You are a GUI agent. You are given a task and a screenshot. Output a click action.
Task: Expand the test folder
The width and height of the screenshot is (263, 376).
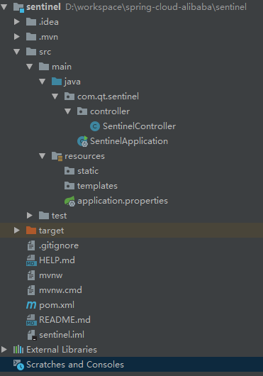pyautogui.click(x=30, y=216)
